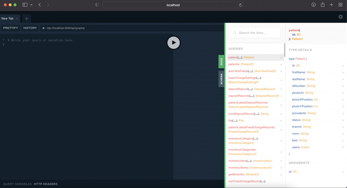Open nonFixedChargeRecord query docs
Image resolution: width=347 pixels, height=188 pixels.
coord(255,181)
